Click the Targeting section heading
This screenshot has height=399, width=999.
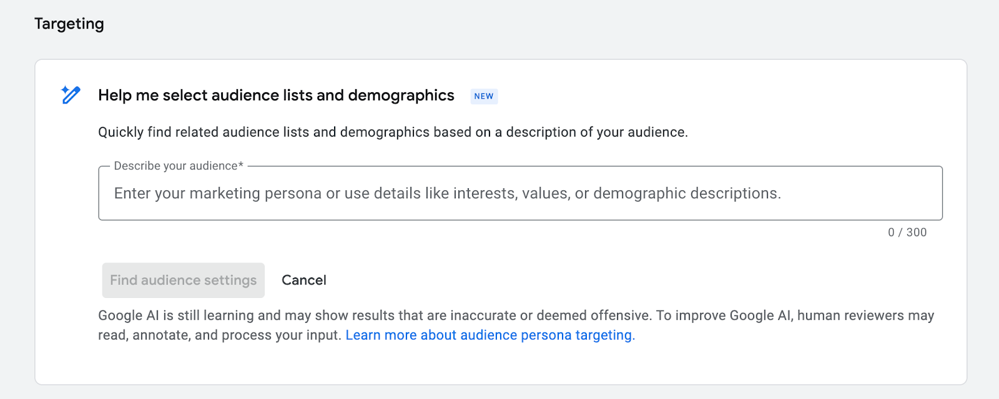pos(69,24)
